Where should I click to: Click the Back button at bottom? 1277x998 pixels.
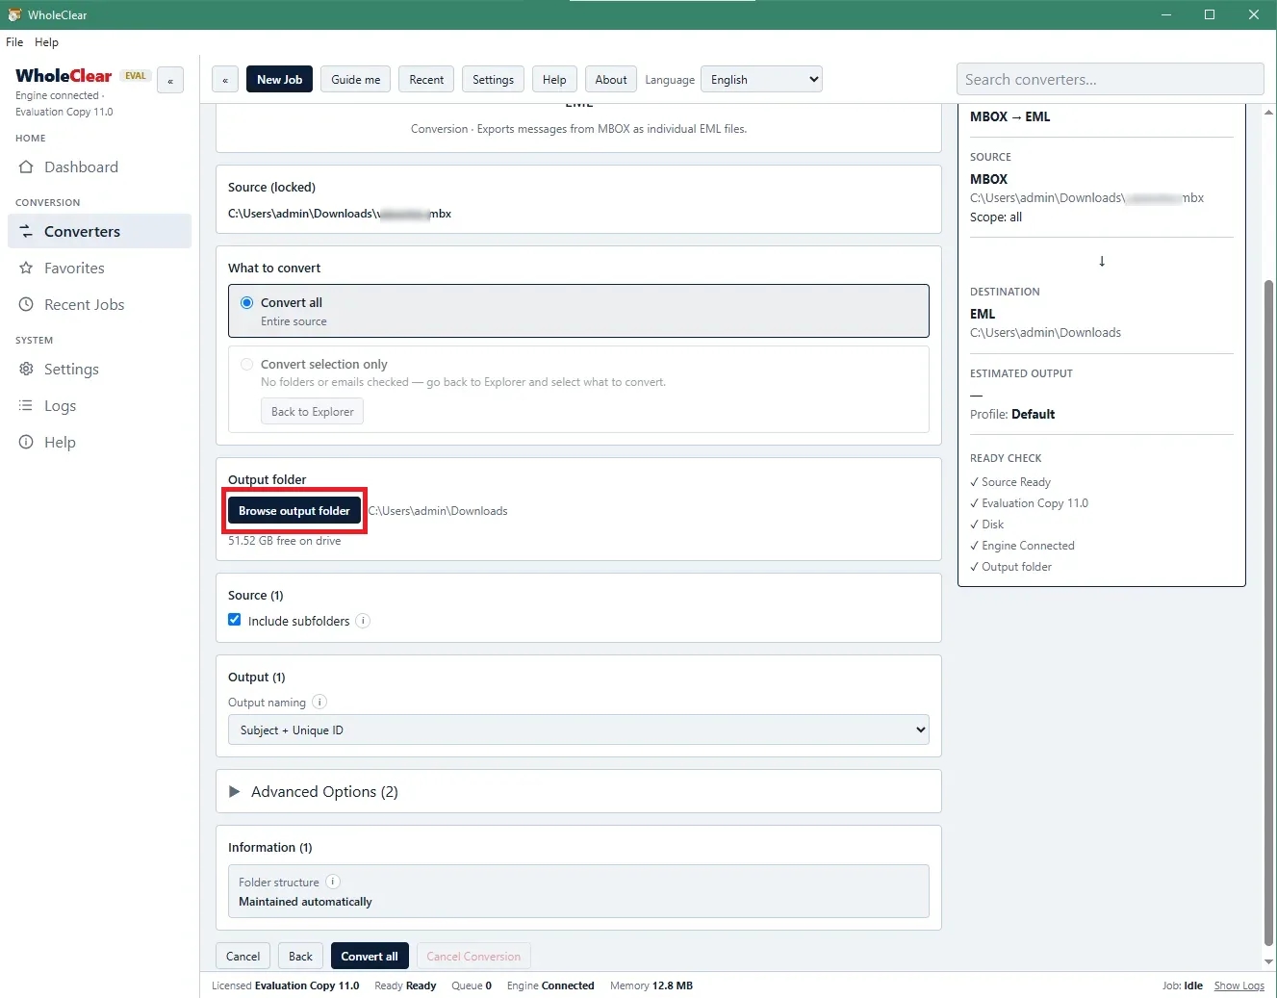pyautogui.click(x=300, y=957)
